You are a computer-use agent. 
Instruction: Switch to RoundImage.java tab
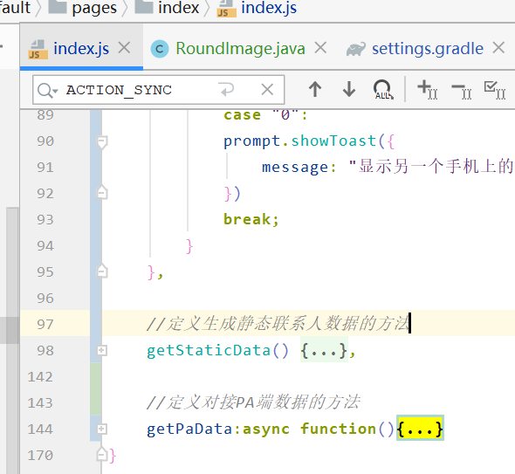(x=240, y=49)
